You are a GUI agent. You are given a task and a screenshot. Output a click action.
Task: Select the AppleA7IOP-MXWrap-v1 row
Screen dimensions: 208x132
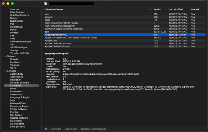pyautogui.click(x=124, y=46)
